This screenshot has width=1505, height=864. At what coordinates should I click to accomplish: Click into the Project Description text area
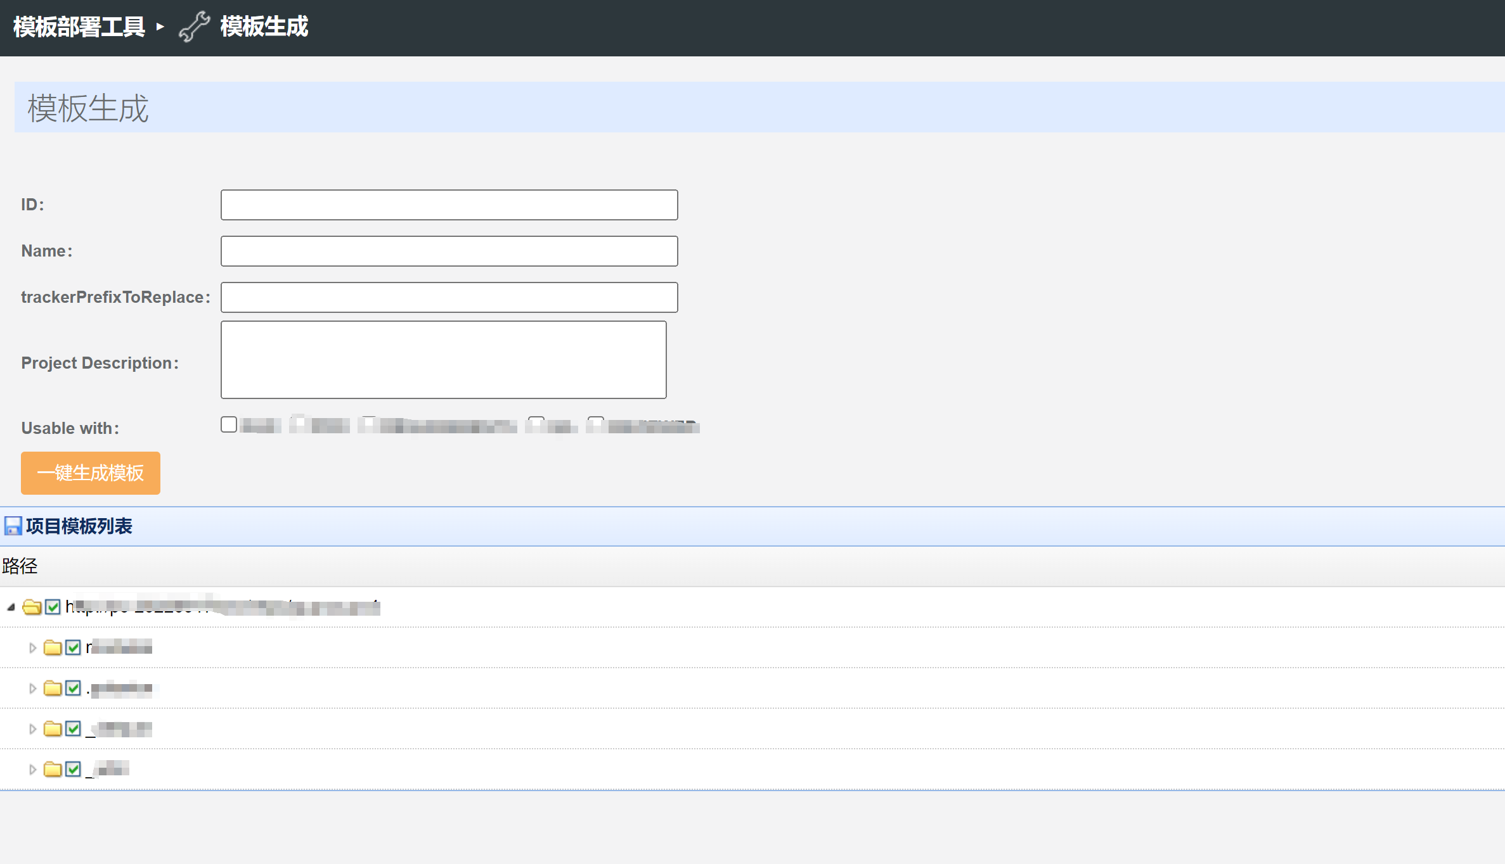(x=444, y=360)
